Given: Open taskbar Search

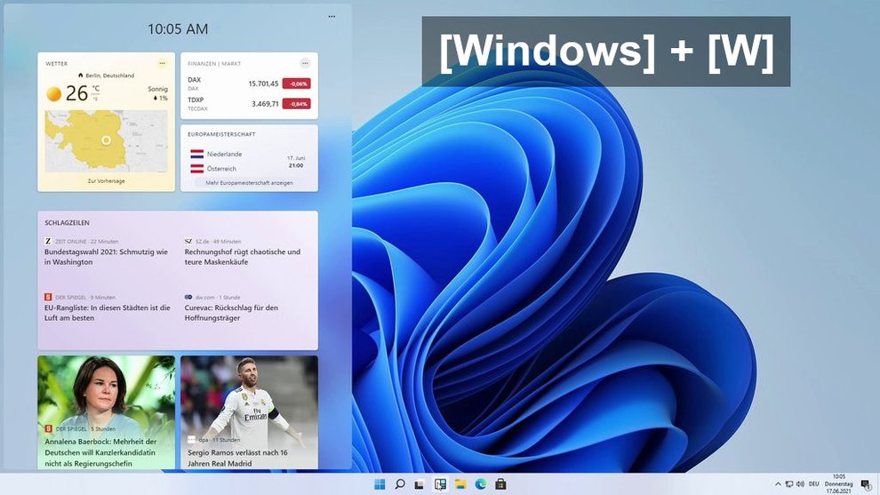Looking at the screenshot, I should click(400, 484).
